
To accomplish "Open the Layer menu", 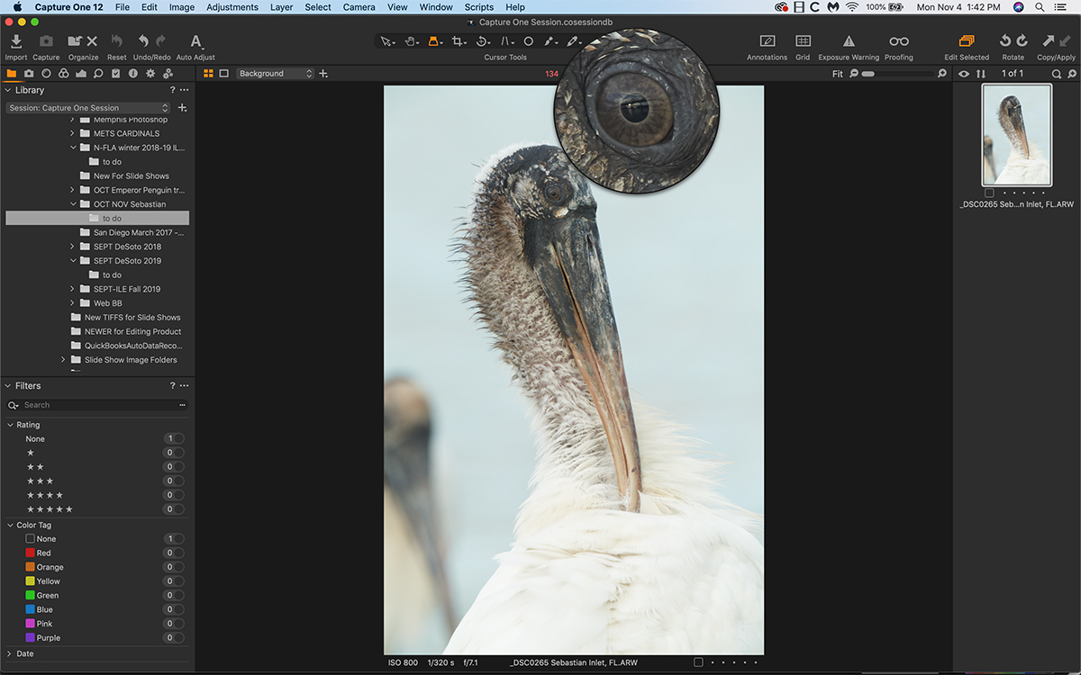I will click(x=281, y=7).
